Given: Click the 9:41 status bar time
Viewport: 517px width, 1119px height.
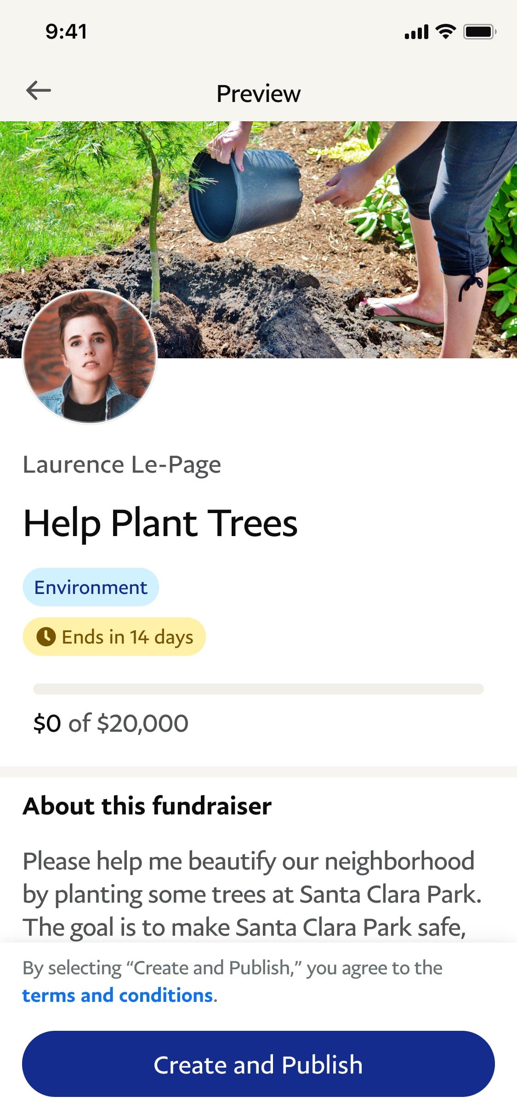Looking at the screenshot, I should 66,32.
